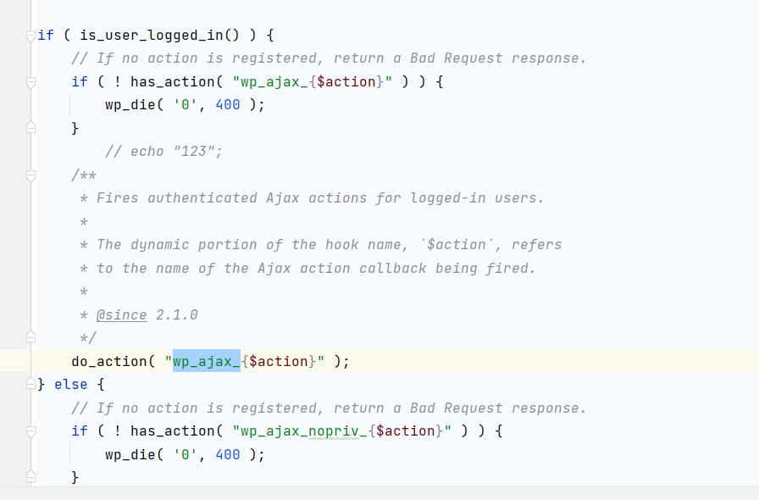
Task: Fold the has_action "wp_ajax_{$action}" if block
Action: click(x=30, y=82)
